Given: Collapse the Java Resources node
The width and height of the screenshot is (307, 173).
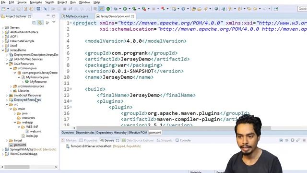Looking at the screenshot, I should tap(7, 64).
